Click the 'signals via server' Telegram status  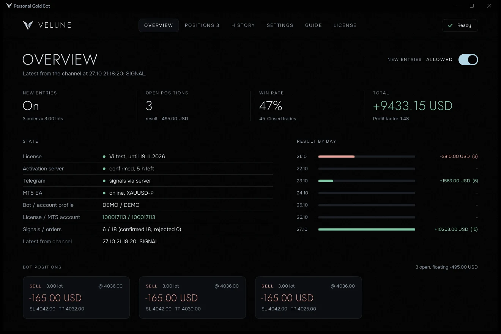130,181
